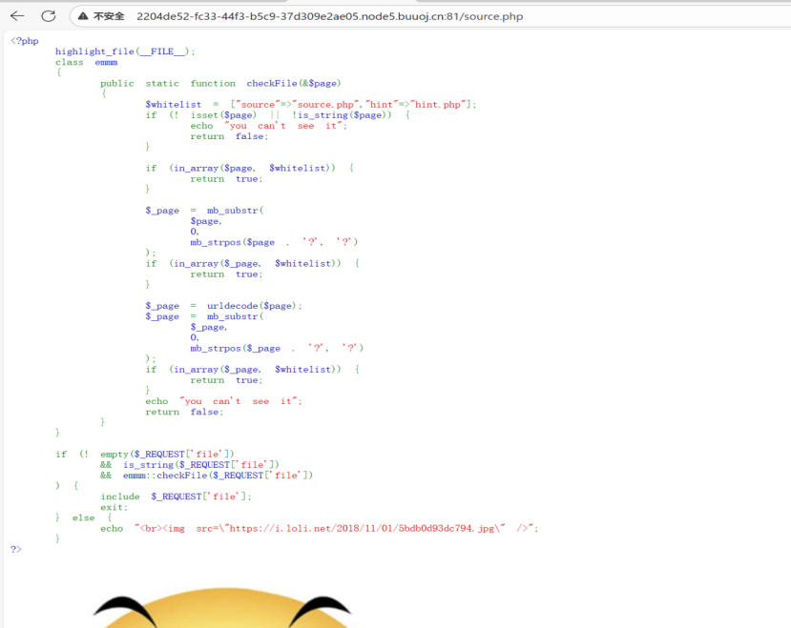Click 'if (in_array($page, $whitelist))' line
Image resolution: width=791 pixels, height=628 pixels.
coord(250,168)
